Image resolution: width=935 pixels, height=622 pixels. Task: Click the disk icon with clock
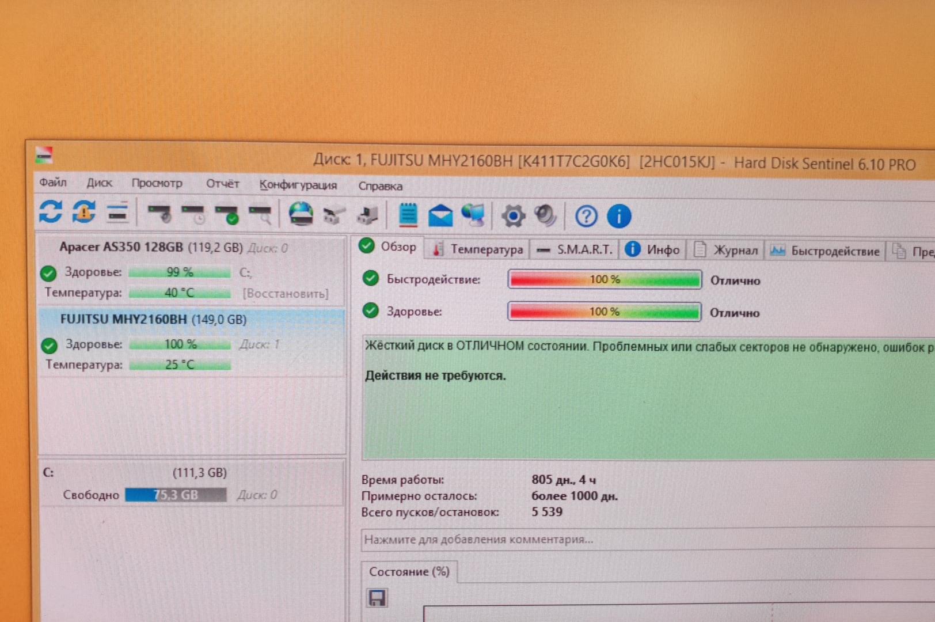(193, 214)
